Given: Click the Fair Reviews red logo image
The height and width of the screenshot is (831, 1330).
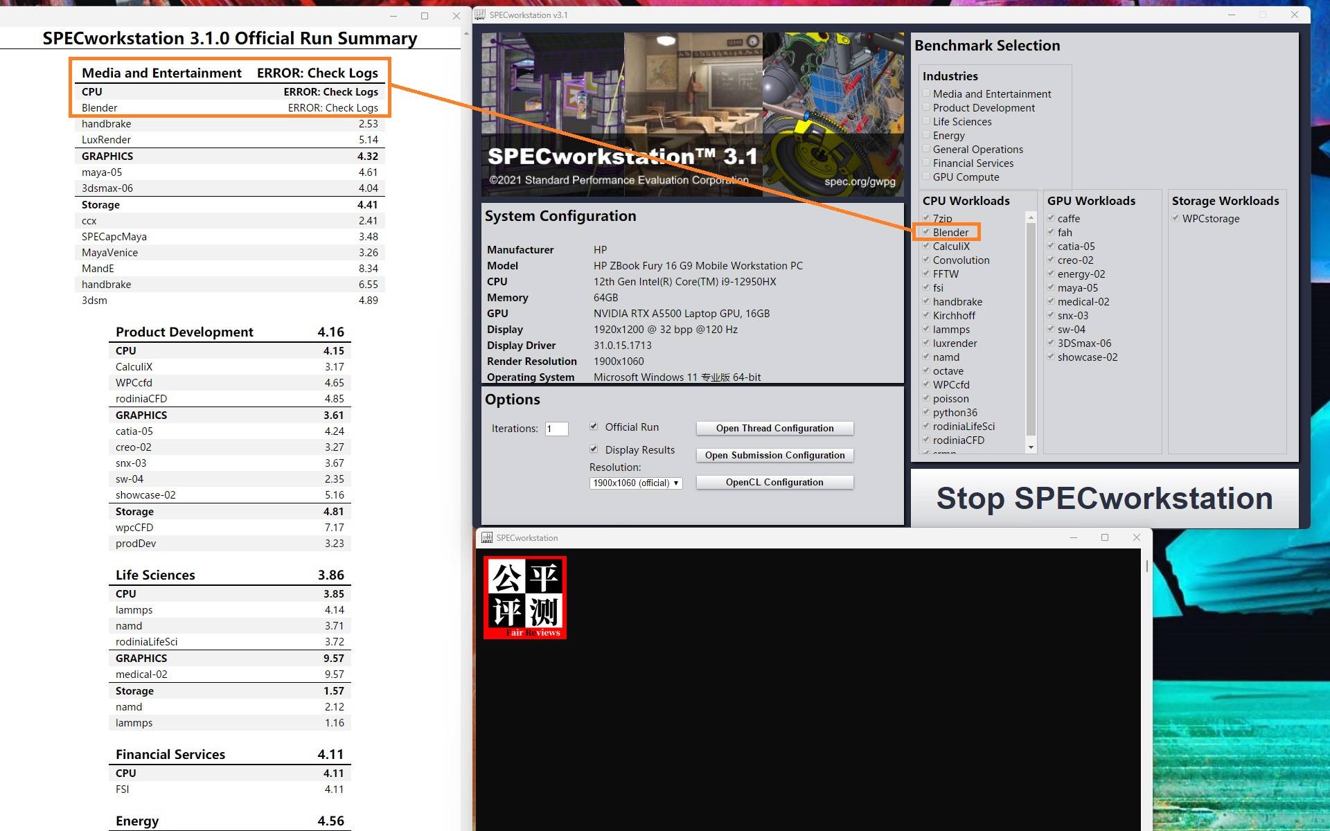Looking at the screenshot, I should [x=525, y=598].
